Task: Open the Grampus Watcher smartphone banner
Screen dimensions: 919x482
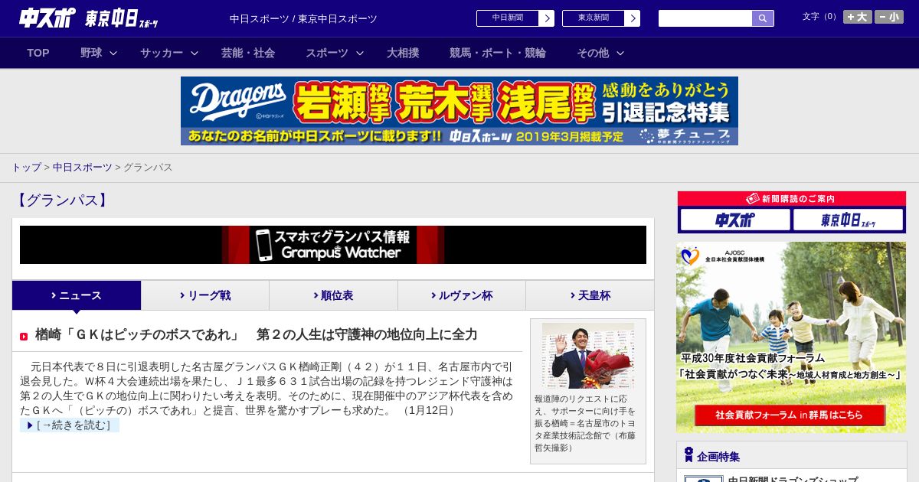Action: coord(333,245)
